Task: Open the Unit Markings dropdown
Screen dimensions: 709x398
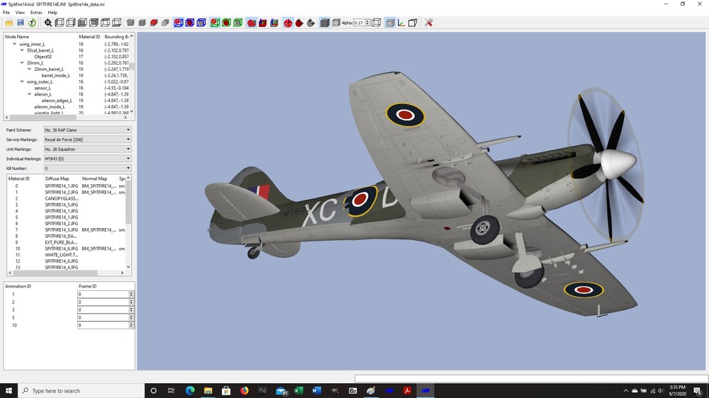Action: tap(87, 149)
